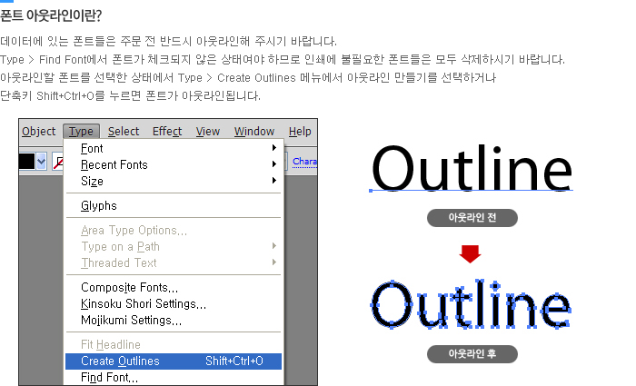Viewport: 636px width, 386px height.
Task: Click the red down arrow icon
Action: tap(470, 254)
